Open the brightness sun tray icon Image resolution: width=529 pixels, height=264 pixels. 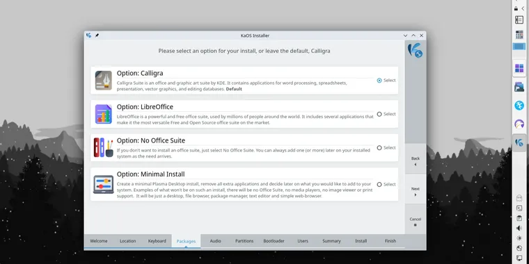tap(519, 238)
